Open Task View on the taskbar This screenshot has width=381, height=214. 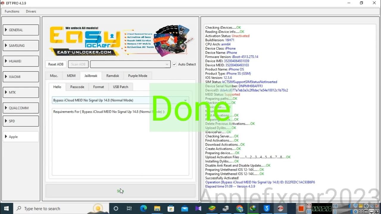click(x=129, y=208)
